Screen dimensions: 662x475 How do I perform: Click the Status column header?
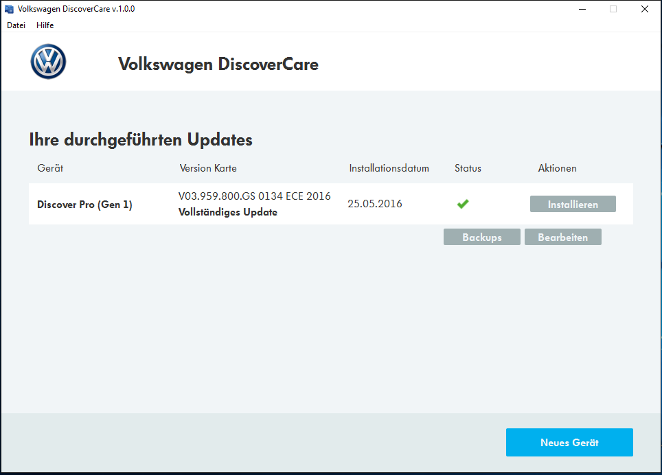pyautogui.click(x=468, y=168)
